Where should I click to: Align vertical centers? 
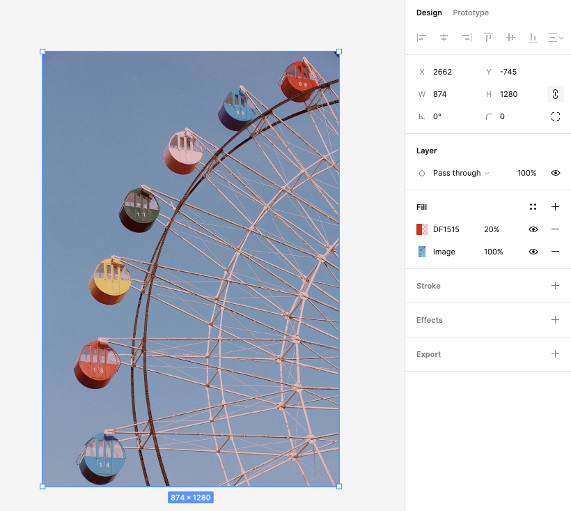[510, 38]
